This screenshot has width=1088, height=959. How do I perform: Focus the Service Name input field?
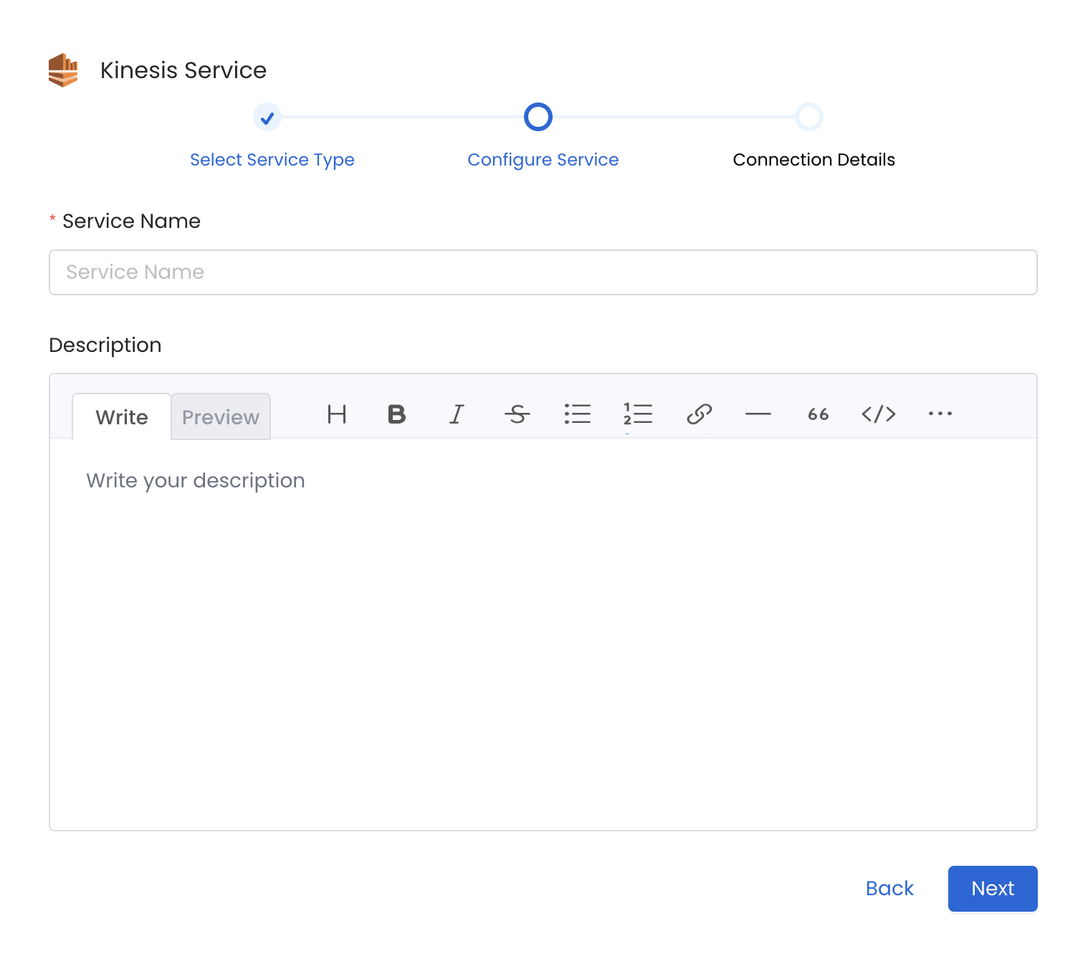tap(543, 272)
